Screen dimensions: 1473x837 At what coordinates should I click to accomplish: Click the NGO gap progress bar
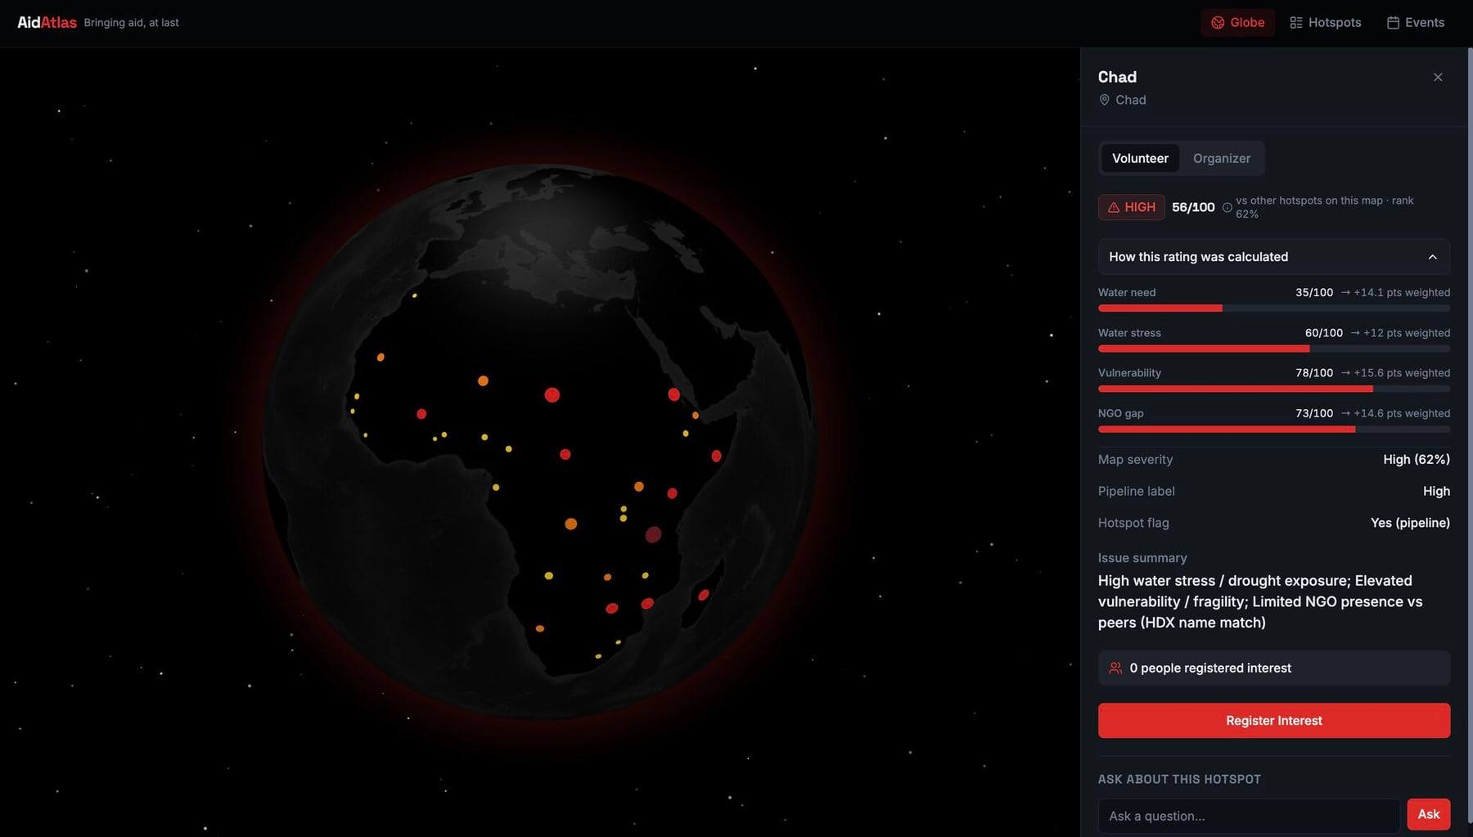point(1273,429)
